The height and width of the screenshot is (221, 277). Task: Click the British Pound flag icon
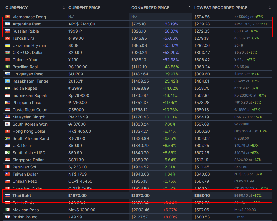(x=8, y=217)
